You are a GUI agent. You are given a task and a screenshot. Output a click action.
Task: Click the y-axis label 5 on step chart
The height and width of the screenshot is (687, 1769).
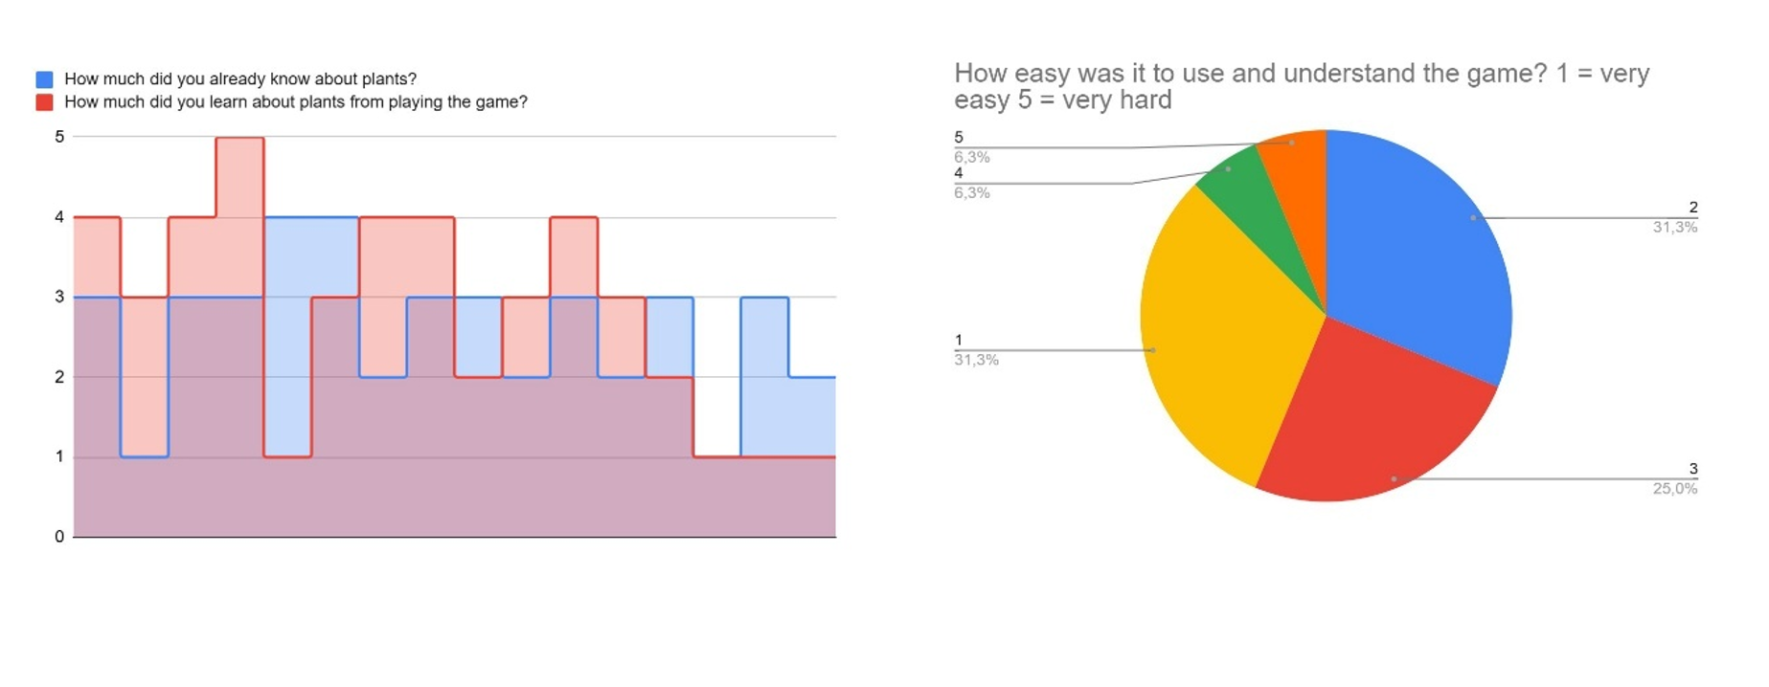click(x=59, y=137)
